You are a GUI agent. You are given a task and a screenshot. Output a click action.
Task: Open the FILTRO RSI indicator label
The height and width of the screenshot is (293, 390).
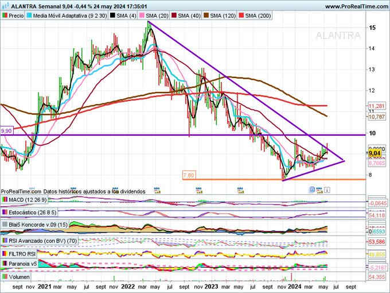22,254
